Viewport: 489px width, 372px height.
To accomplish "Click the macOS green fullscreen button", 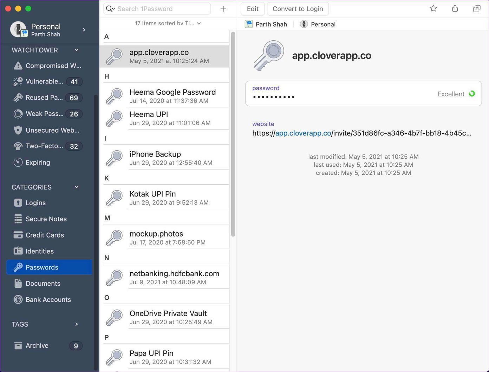I will (x=28, y=8).
